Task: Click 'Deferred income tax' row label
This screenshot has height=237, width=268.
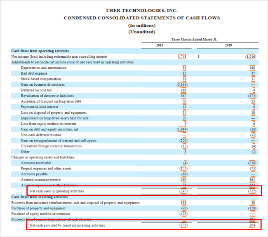Action: (x=36, y=90)
